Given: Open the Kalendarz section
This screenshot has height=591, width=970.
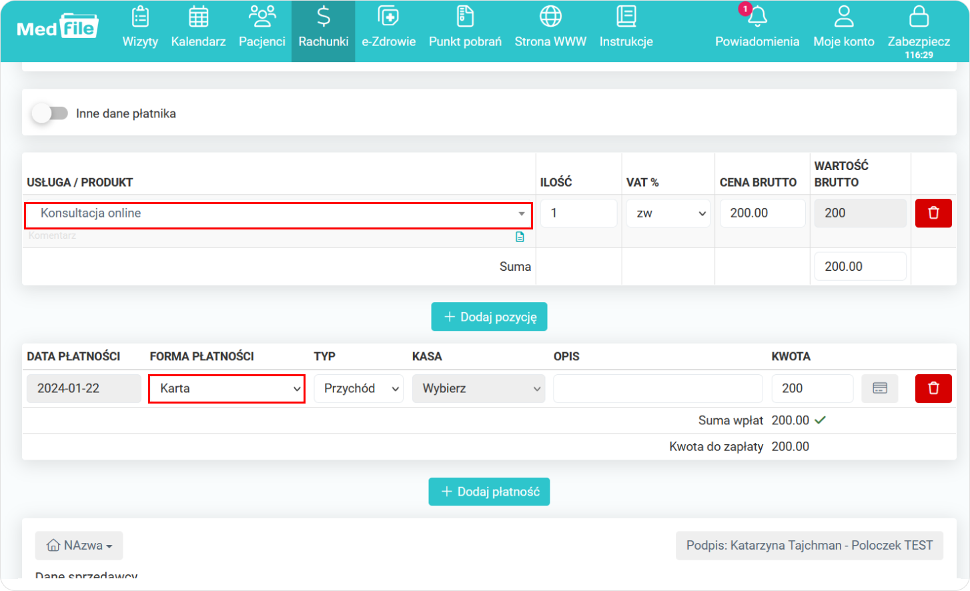Looking at the screenshot, I should pyautogui.click(x=198, y=27).
